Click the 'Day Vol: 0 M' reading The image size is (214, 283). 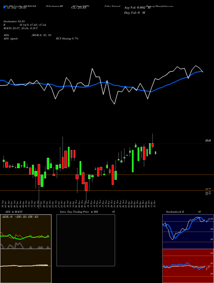[x=134, y=13]
